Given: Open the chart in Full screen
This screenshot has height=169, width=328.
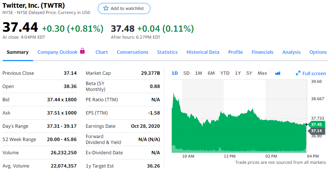Looking at the screenshot, I should (x=311, y=73).
